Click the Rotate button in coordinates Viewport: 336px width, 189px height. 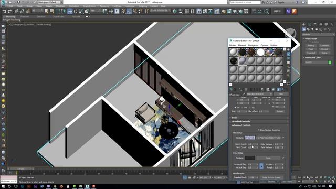pyautogui.click(x=280, y=111)
